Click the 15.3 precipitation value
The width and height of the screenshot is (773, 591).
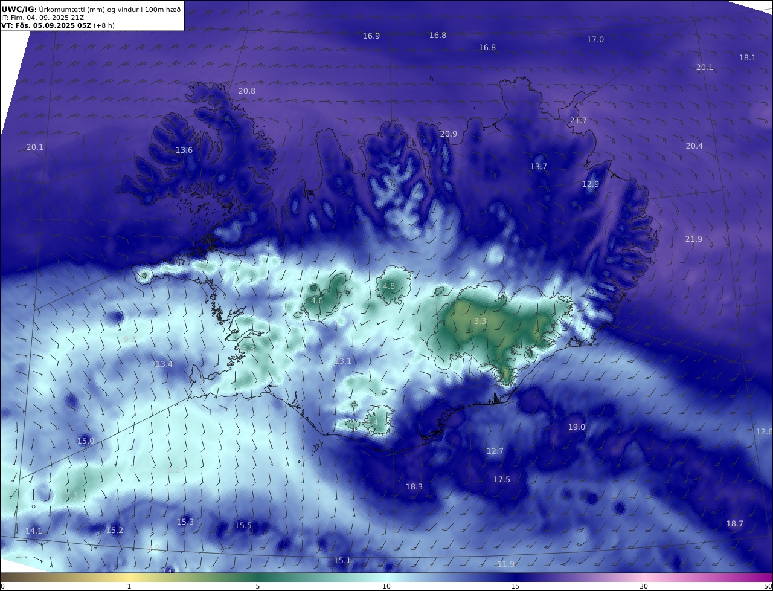point(185,522)
